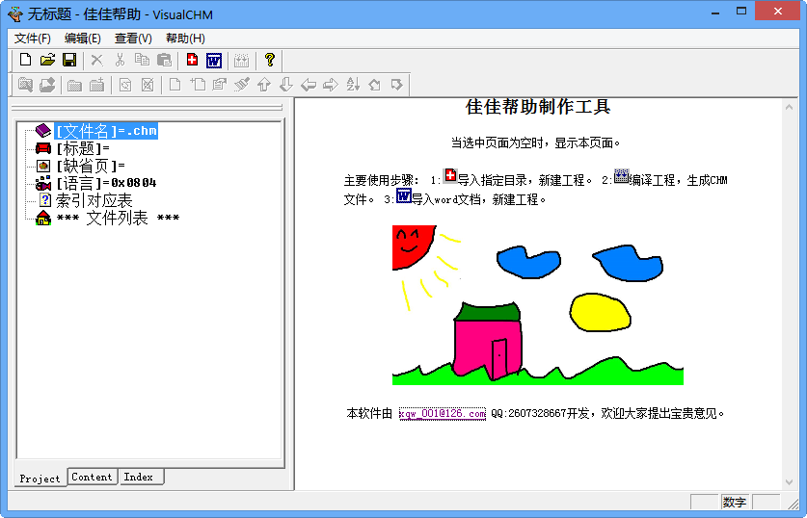Click the red cross import directory icon
The height and width of the screenshot is (518, 807).
click(192, 60)
